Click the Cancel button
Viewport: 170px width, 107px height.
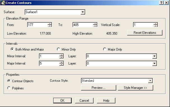(x=84, y=101)
